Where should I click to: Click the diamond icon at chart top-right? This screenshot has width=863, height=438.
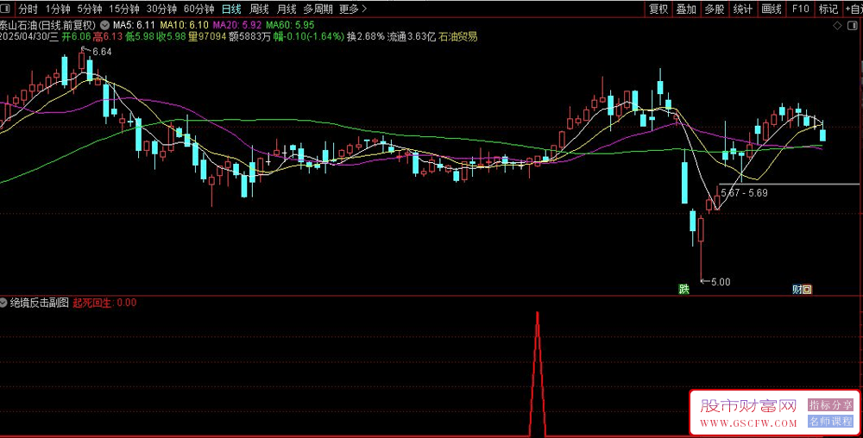point(837,26)
